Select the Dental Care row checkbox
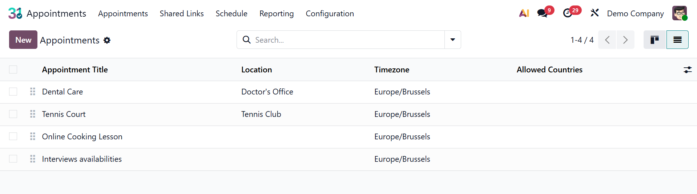Screen dimensions: 697x194 pos(13,92)
